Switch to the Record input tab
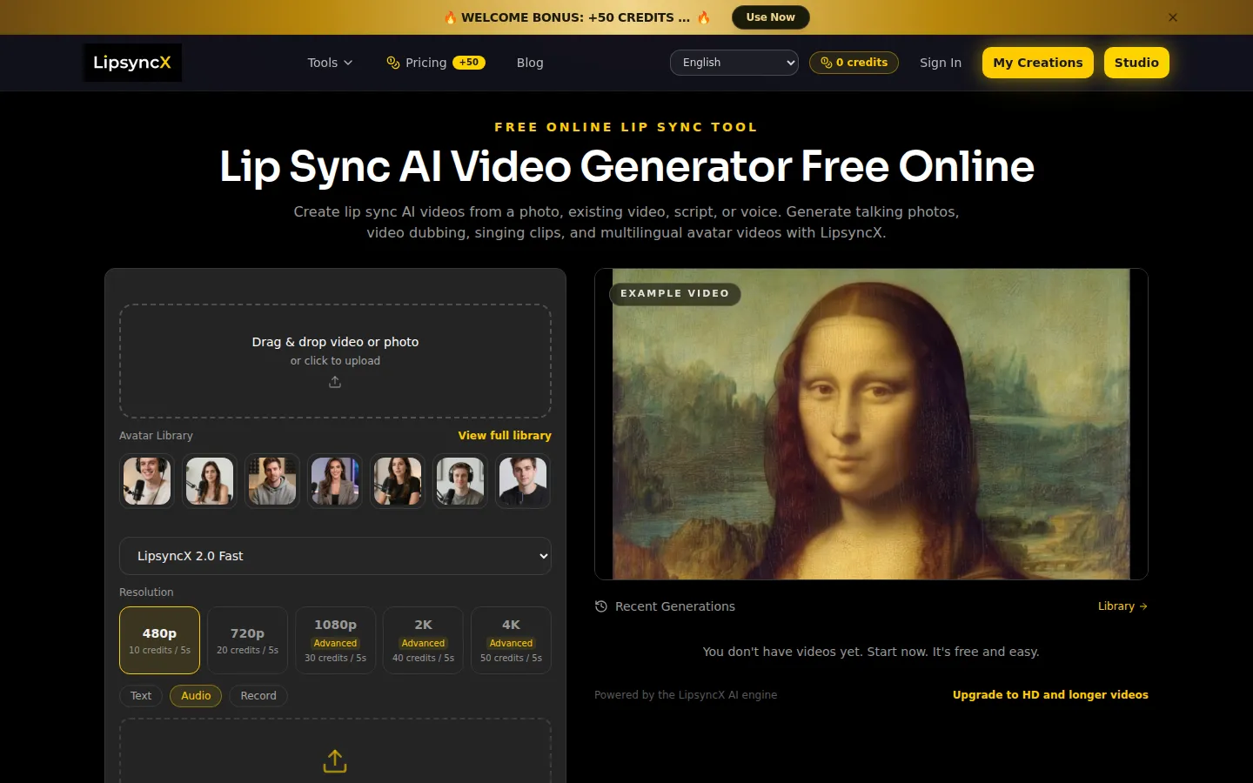The height and width of the screenshot is (783, 1253). coord(258,696)
